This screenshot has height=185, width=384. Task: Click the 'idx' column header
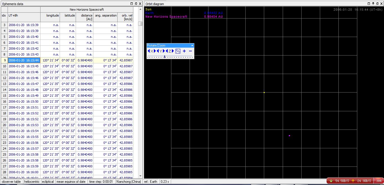(4, 17)
